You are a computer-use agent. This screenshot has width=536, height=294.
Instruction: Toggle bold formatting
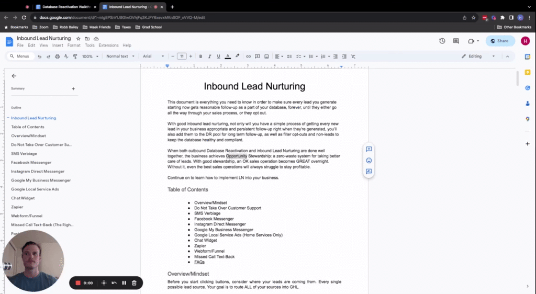coord(200,56)
